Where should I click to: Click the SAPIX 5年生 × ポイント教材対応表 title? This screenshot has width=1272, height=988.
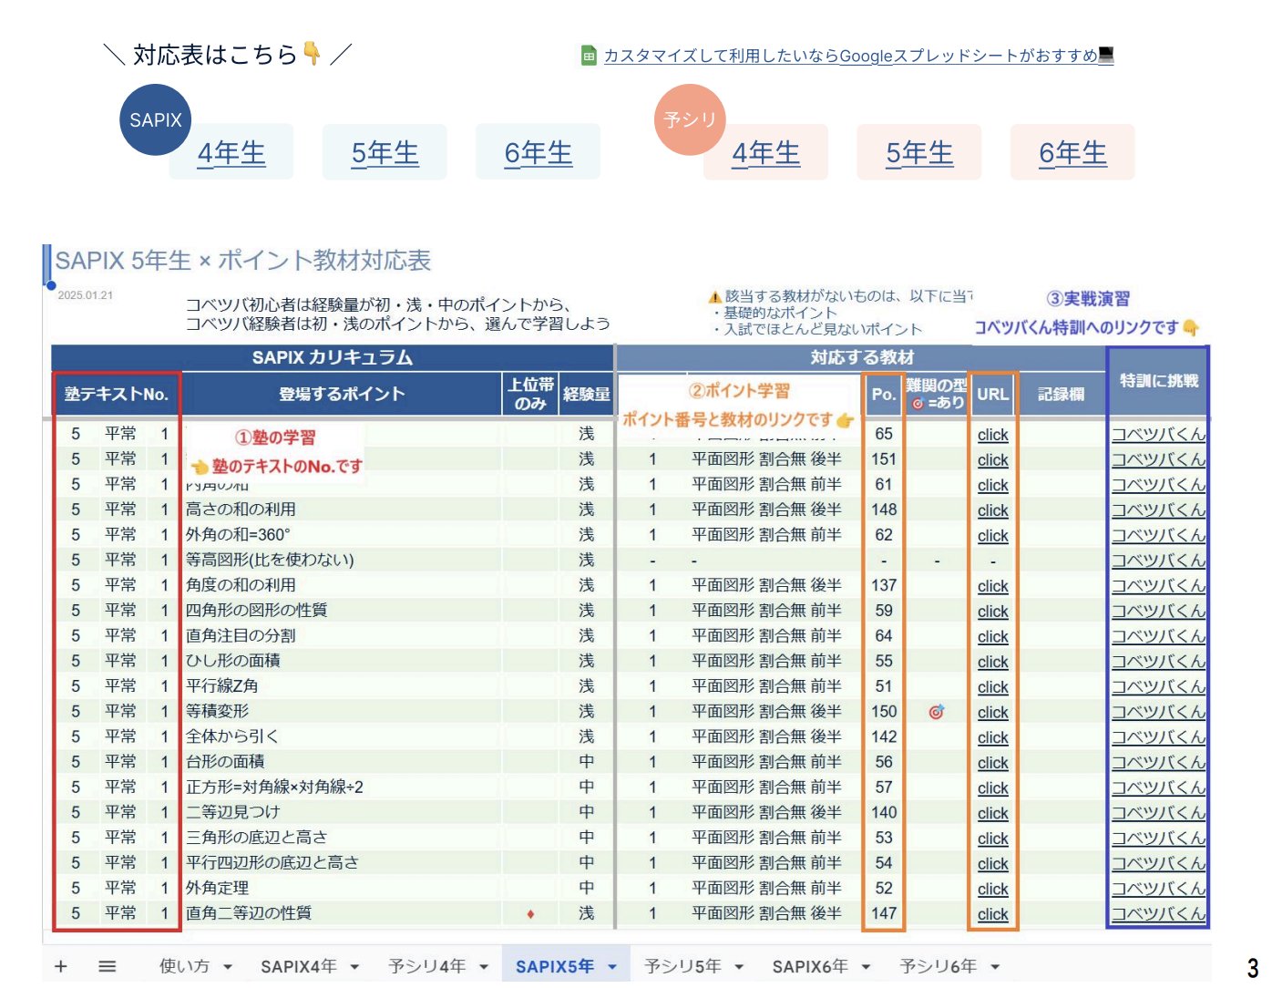(242, 261)
